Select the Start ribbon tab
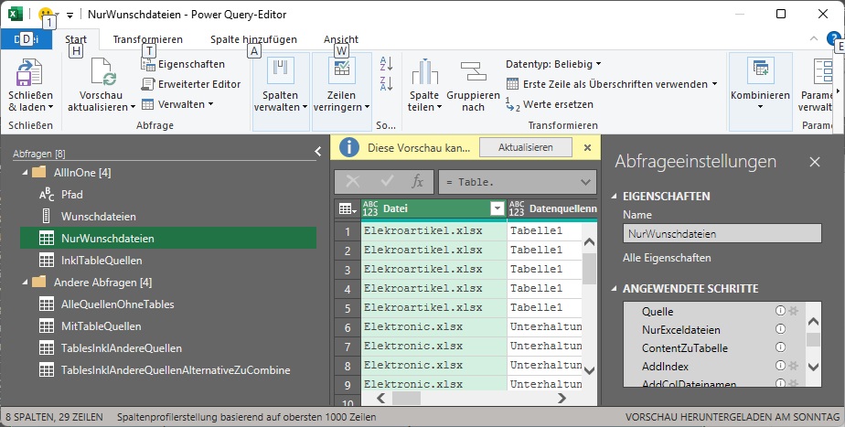 (x=76, y=39)
